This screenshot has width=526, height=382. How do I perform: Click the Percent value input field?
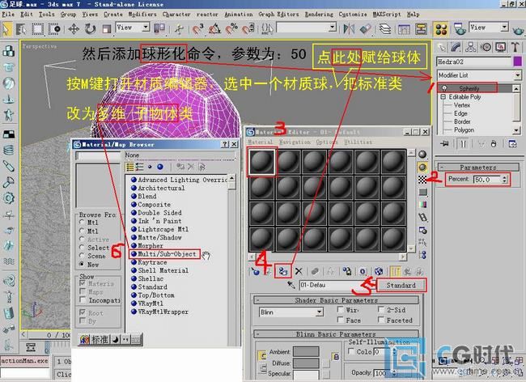[488, 180]
